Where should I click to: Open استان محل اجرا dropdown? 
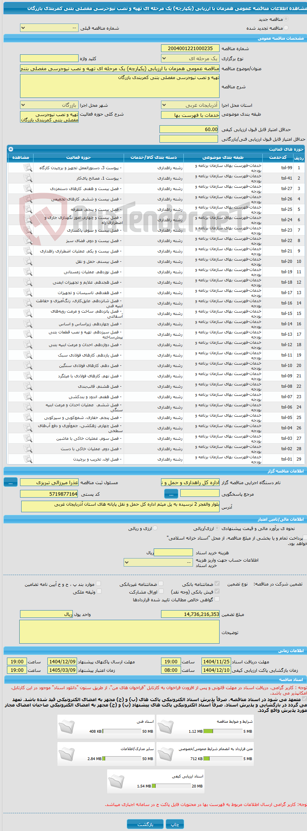pyautogui.click(x=190, y=105)
